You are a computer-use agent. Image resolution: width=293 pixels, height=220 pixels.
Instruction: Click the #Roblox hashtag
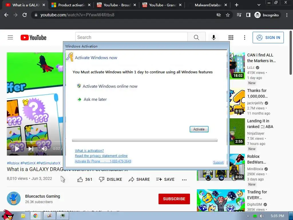click(x=13, y=163)
